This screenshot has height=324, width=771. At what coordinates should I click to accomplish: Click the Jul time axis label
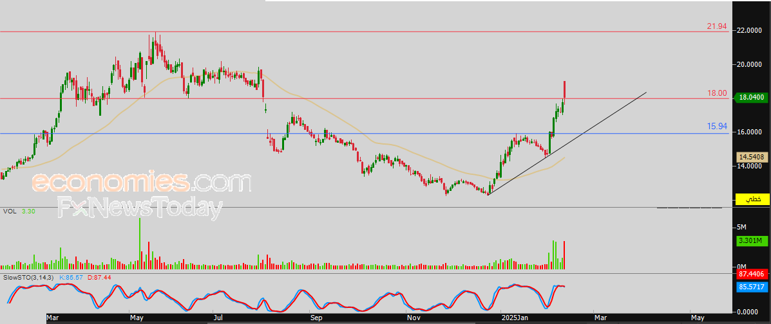(x=219, y=318)
